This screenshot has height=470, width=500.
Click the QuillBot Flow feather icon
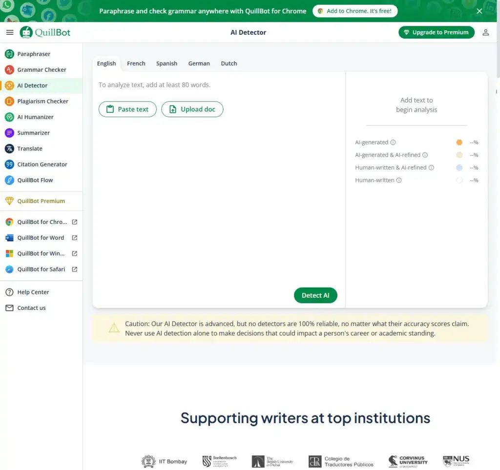point(10,180)
